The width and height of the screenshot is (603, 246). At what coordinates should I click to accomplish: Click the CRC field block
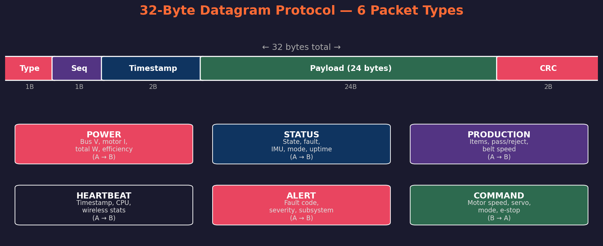point(548,69)
